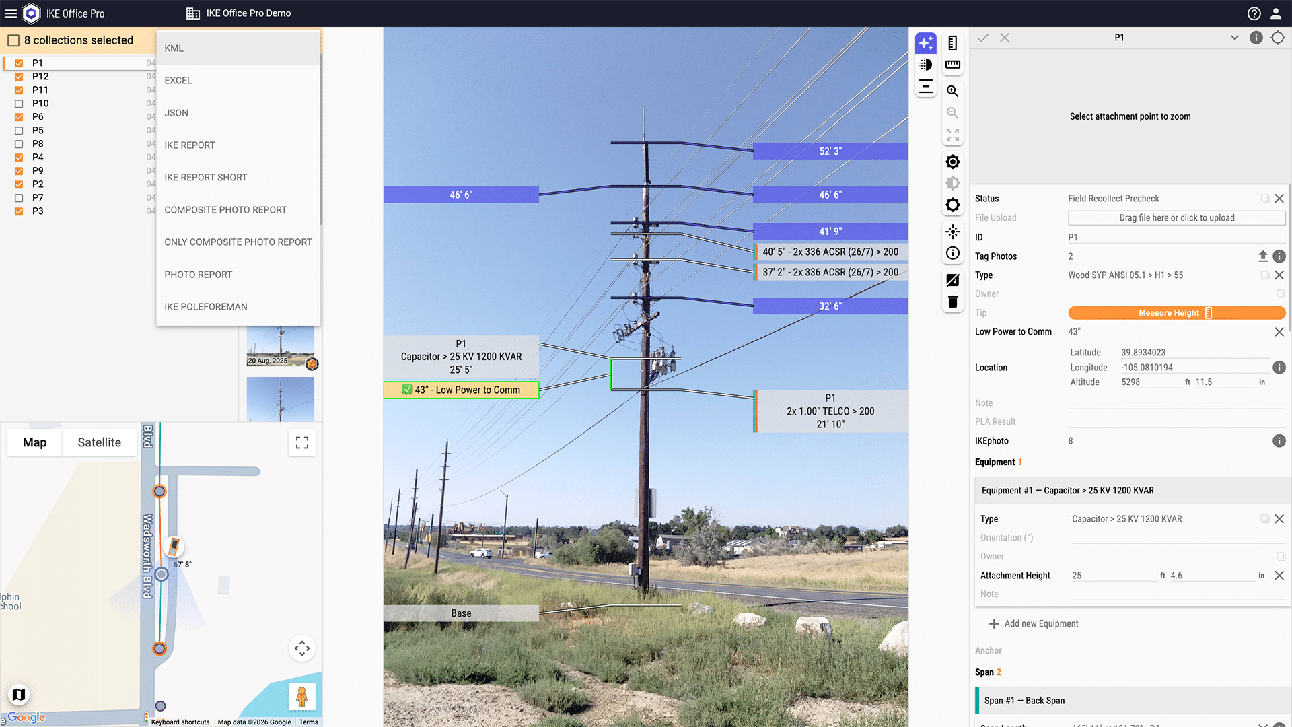The image size is (1292, 727).
Task: Activate the AI sparkle auto-detect tool
Action: click(926, 43)
